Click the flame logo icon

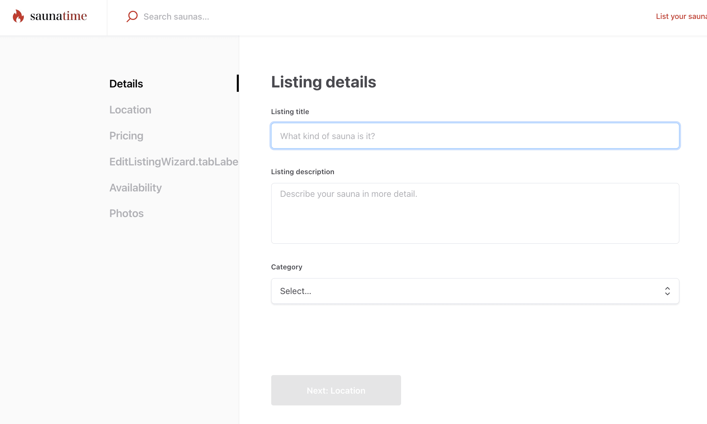(x=18, y=16)
